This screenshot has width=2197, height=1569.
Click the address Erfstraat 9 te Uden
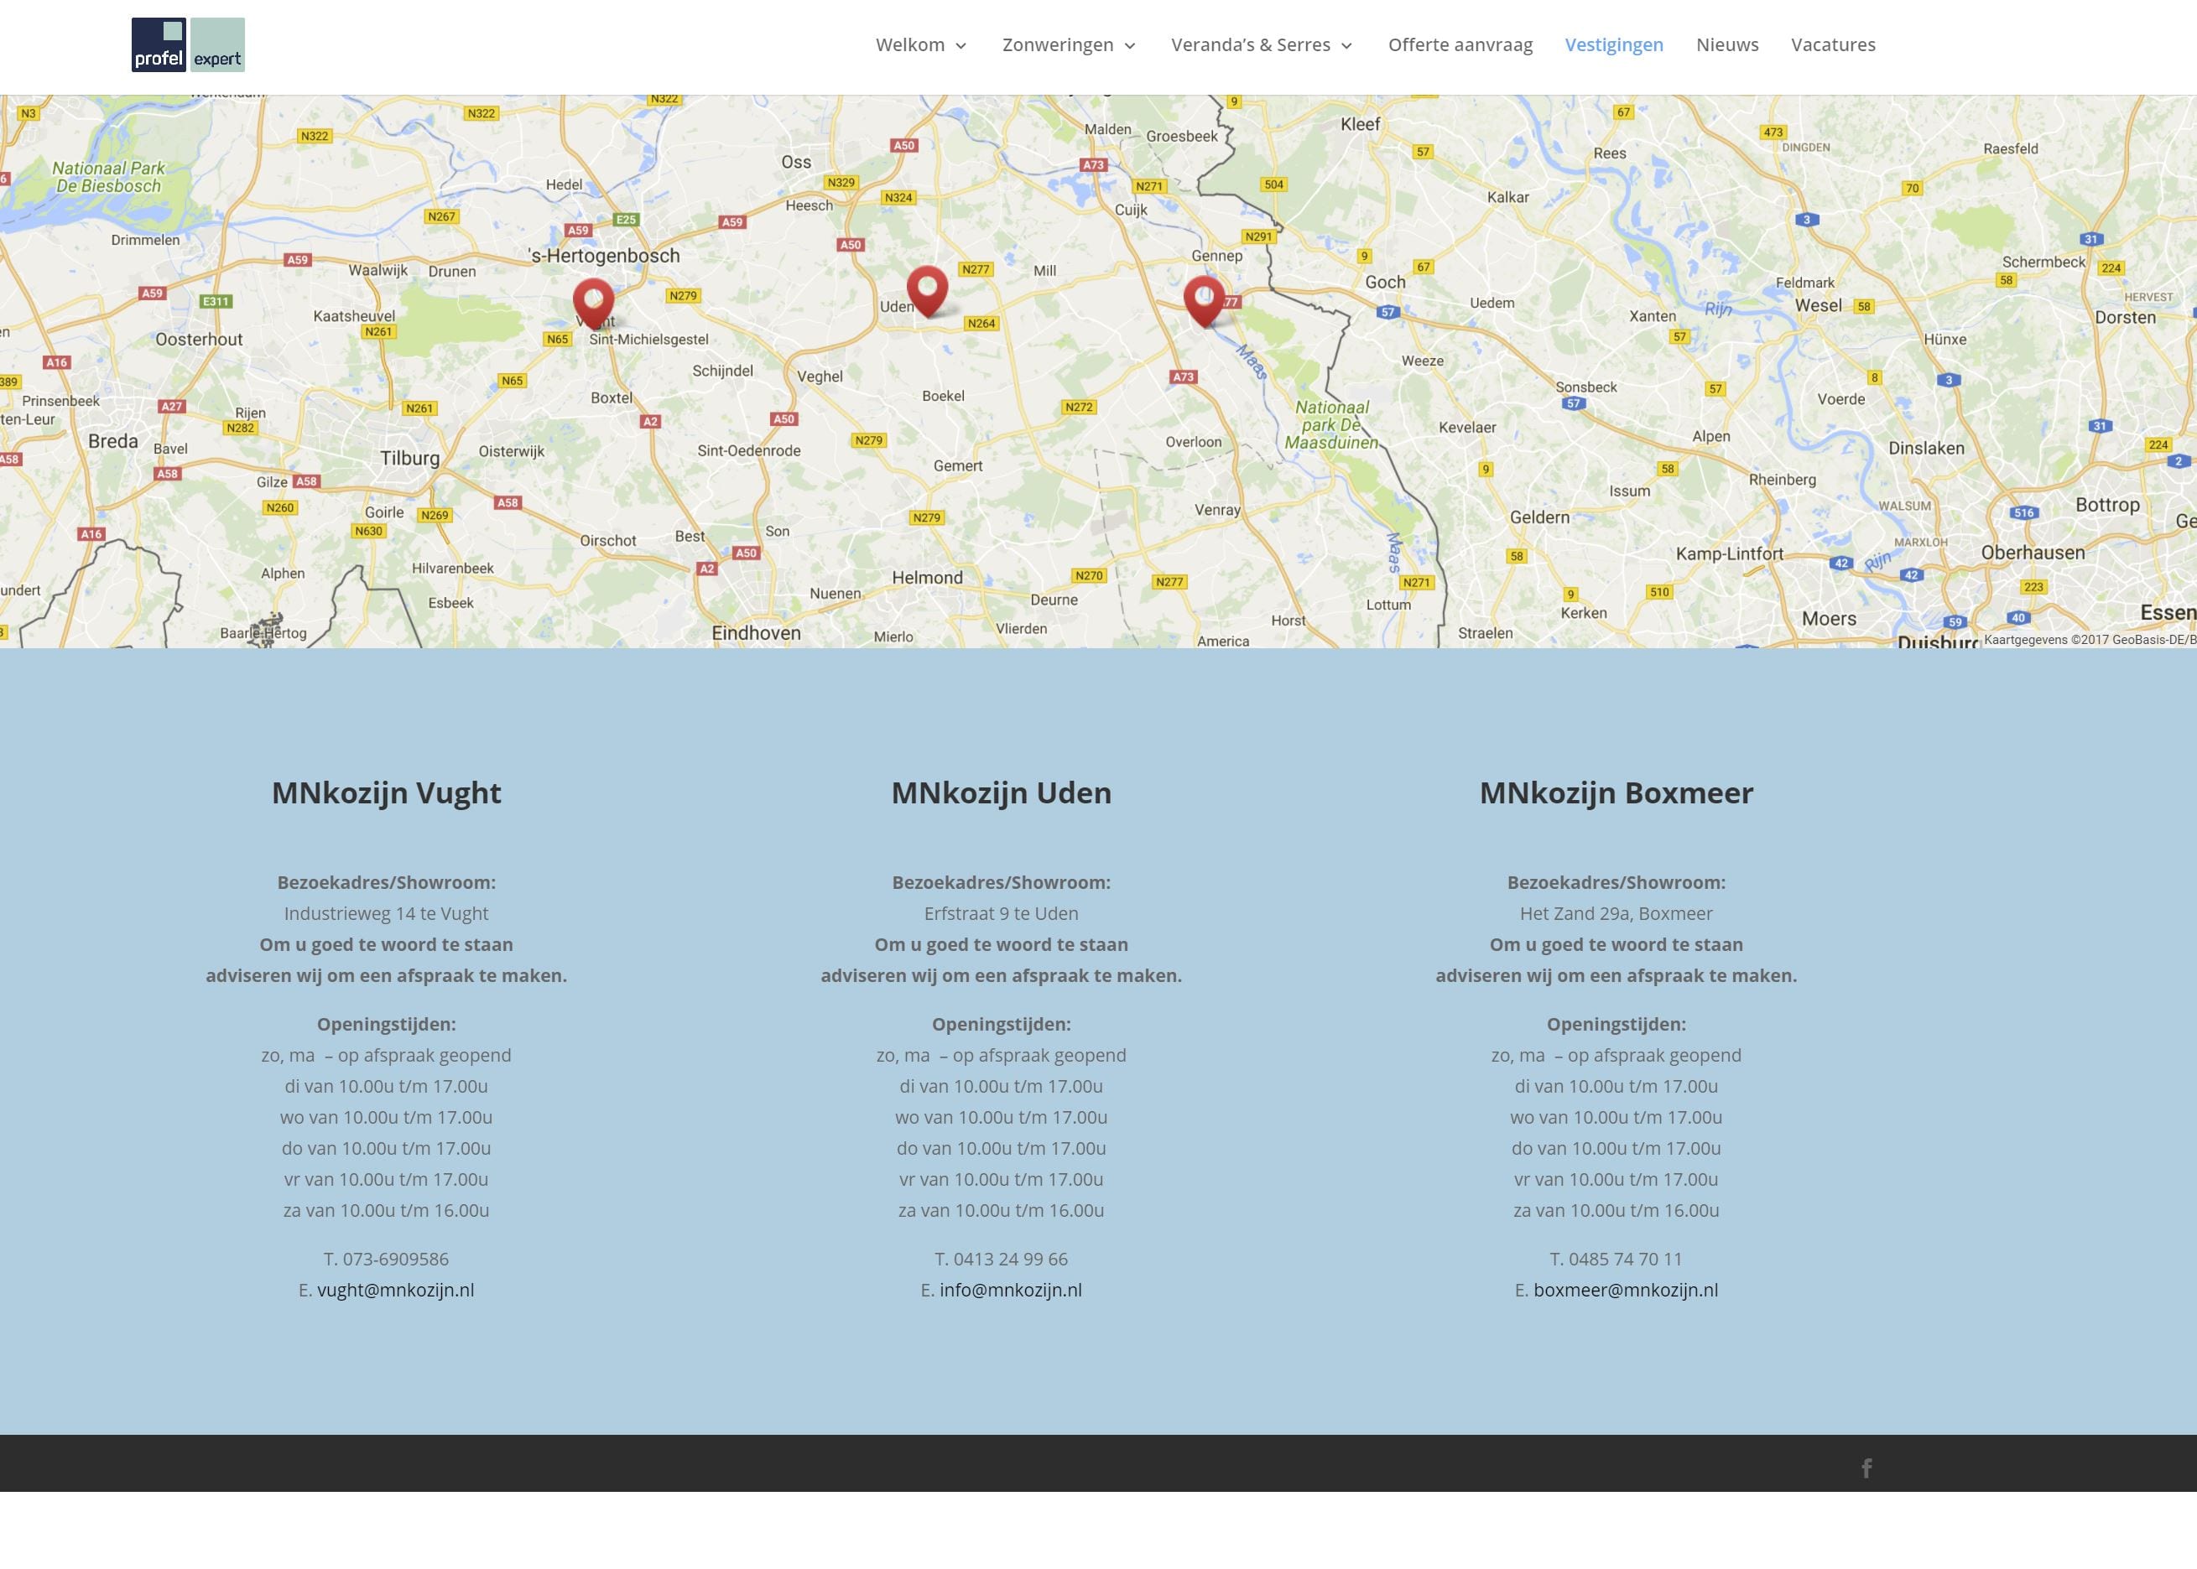pos(1002,913)
